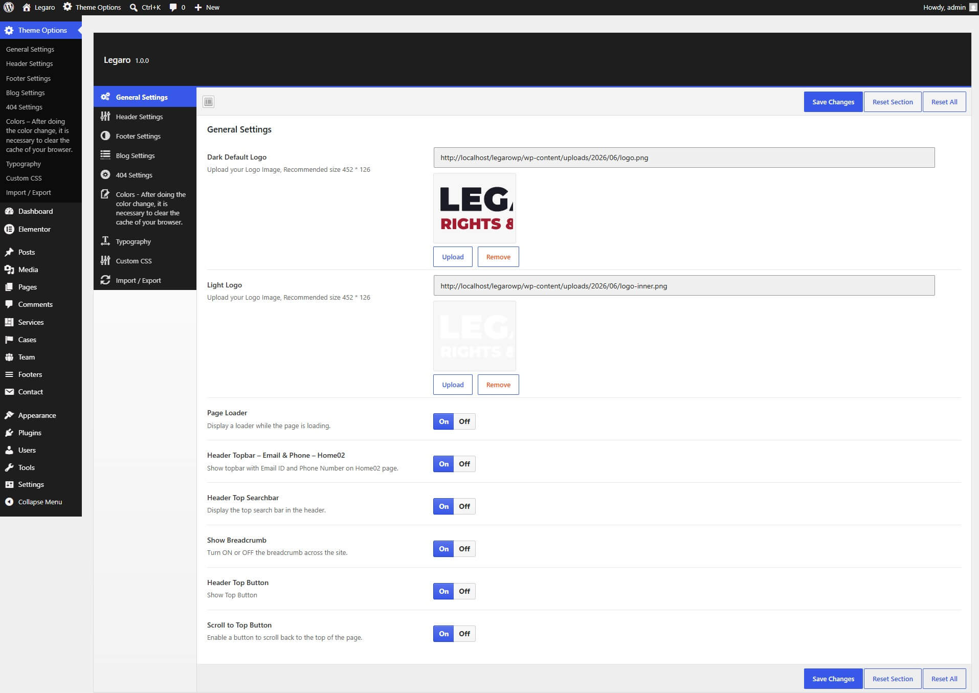Click the Footer Settings half-circle icon
Viewport: 979px width, 693px height.
[105, 136]
